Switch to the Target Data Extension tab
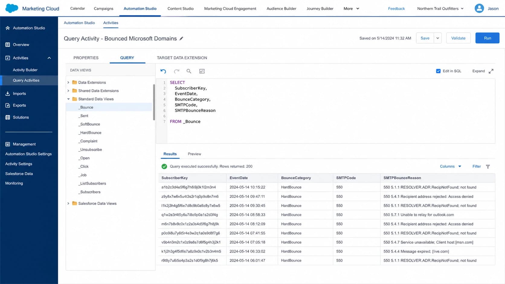Screen dimensions: 505x284 click(x=182, y=58)
